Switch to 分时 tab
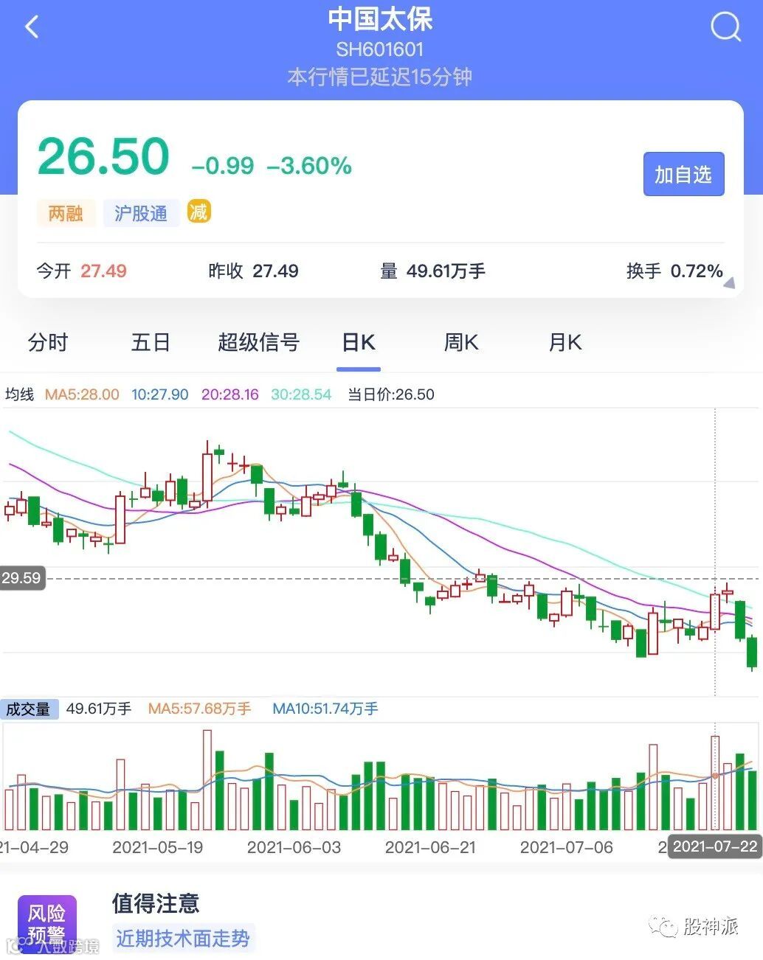 click(48, 342)
